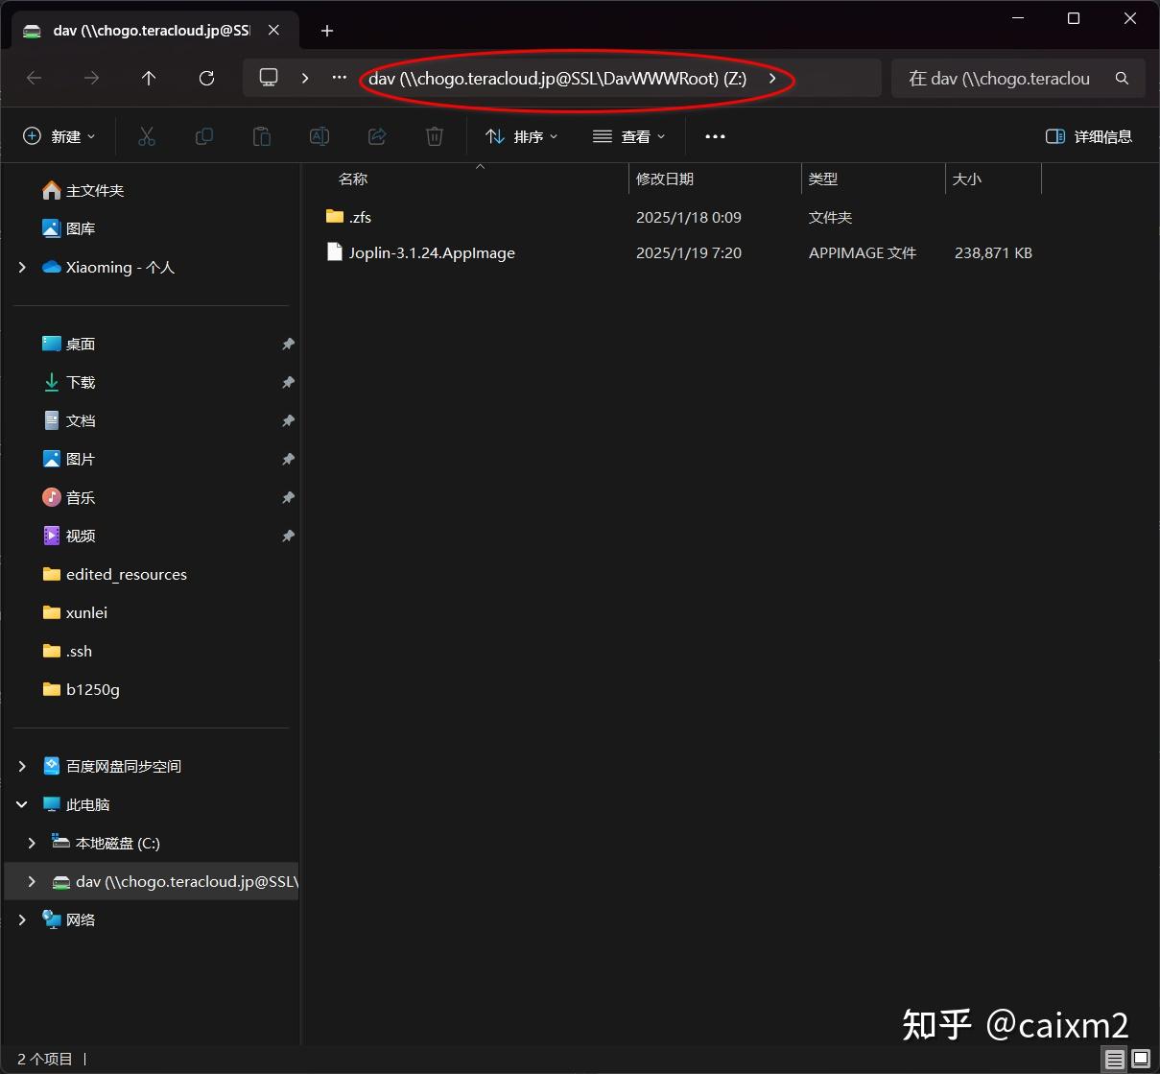
Task: Collapse the 此电脑 tree node
Action: coord(21,804)
